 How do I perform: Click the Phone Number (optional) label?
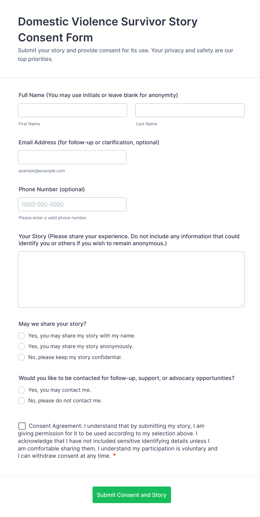point(52,189)
